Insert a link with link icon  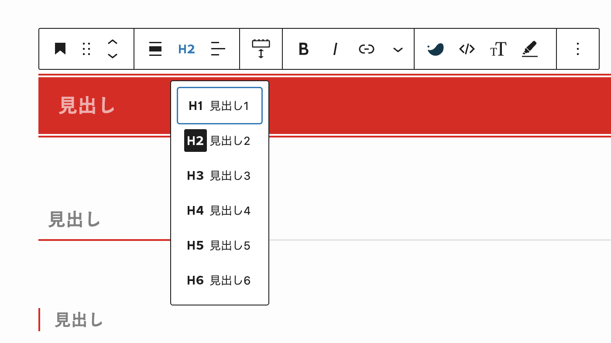point(366,49)
